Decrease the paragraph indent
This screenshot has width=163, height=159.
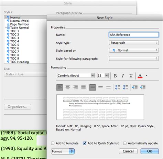(135, 87)
